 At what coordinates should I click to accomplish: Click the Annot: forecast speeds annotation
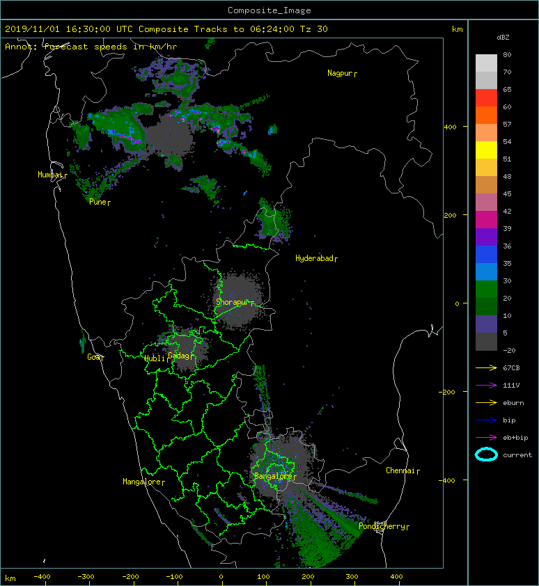coord(91,47)
